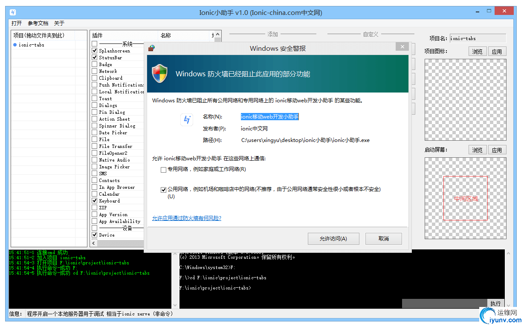Viewport: 524px width, 327px height.
Task: Click the firewall shield icon in alert
Action: (160, 74)
